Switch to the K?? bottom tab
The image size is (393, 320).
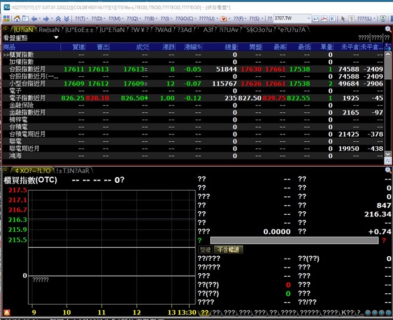point(347,313)
